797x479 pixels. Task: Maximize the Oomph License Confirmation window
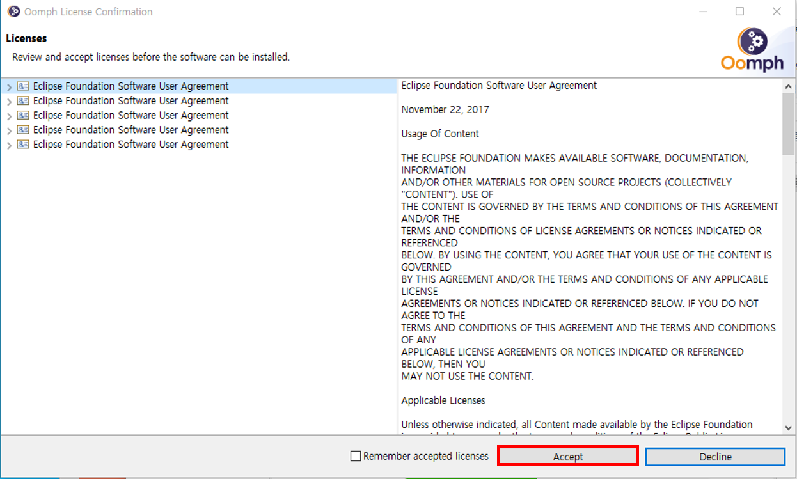tap(739, 12)
